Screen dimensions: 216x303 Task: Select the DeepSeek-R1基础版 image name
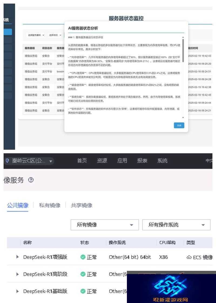point(45,291)
